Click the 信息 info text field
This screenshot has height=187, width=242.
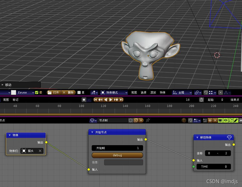click(x=123, y=162)
